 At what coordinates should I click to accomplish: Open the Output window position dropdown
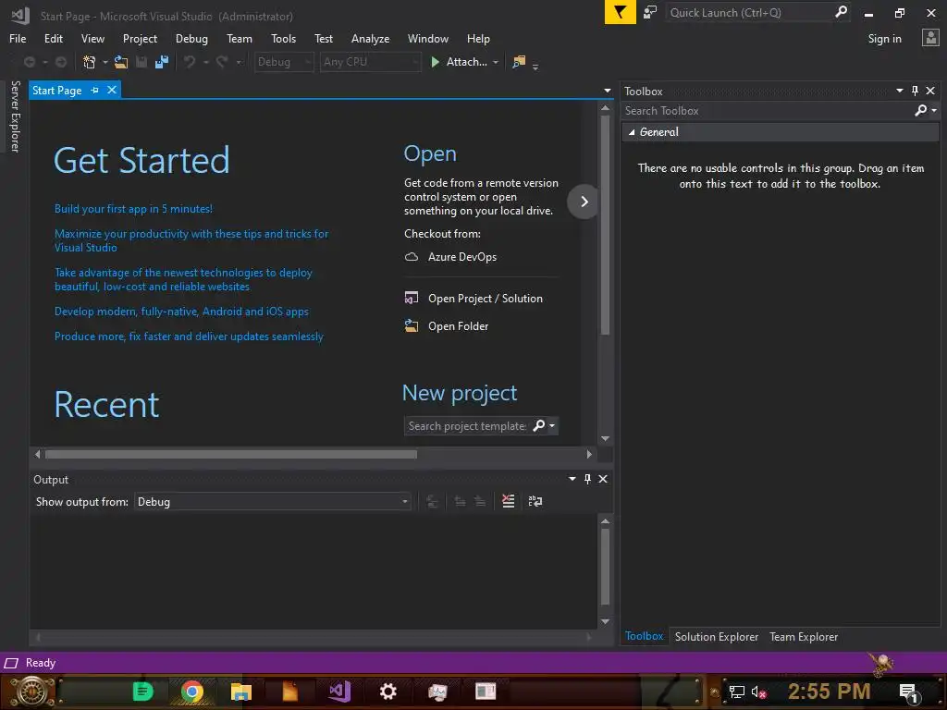coord(572,479)
